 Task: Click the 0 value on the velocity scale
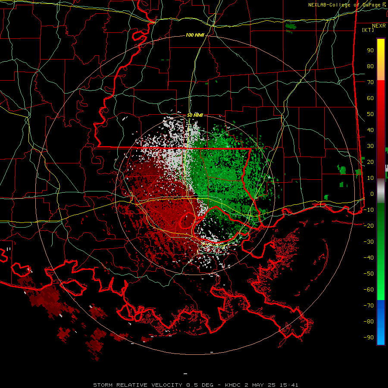(372, 194)
